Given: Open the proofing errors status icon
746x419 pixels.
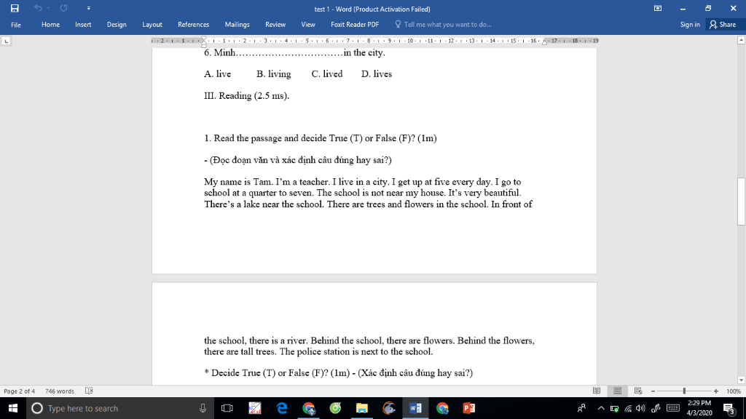Looking at the screenshot, I should [x=89, y=391].
